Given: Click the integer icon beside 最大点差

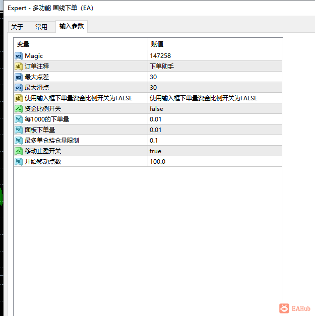Looking at the screenshot, I should (x=19, y=77).
